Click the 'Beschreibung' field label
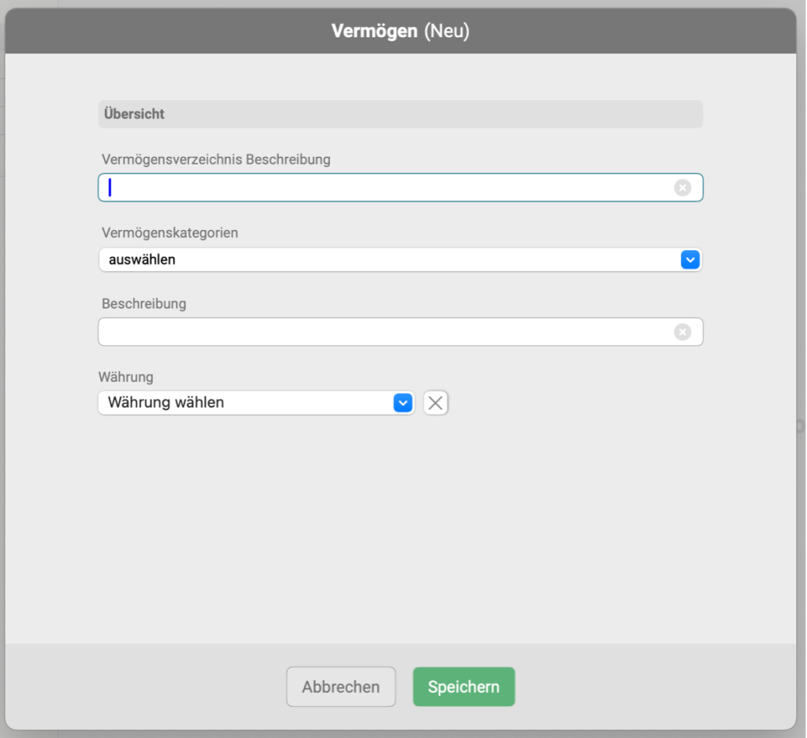This screenshot has width=807, height=738. tap(144, 304)
